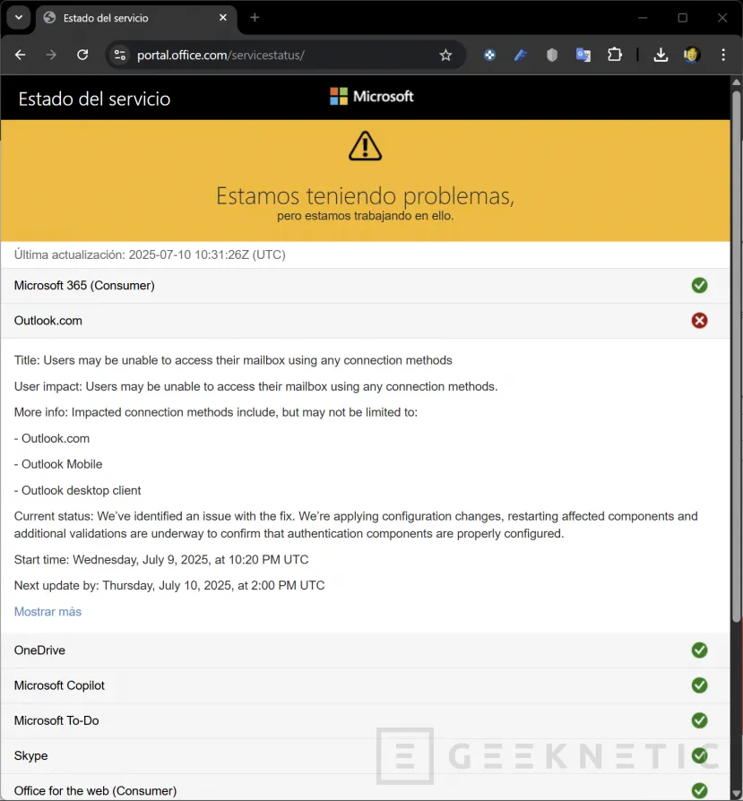Click green check icon for Microsoft 365
The width and height of the screenshot is (743, 801).
pyautogui.click(x=699, y=286)
